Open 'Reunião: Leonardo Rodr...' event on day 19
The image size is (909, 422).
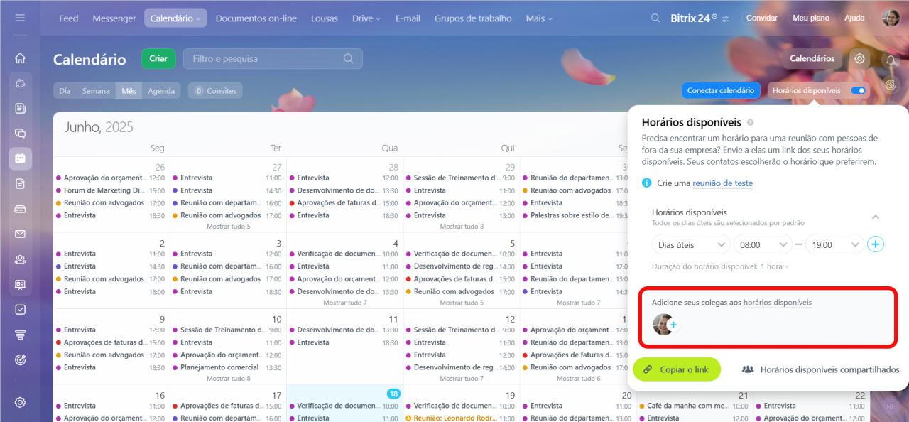(x=460, y=418)
